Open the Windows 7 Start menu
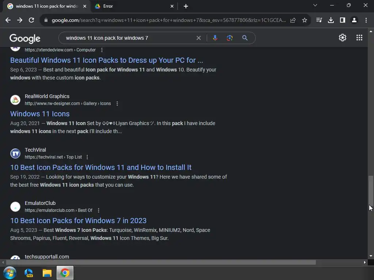Screen dimensions: 374x280 pyautogui.click(x=10, y=273)
